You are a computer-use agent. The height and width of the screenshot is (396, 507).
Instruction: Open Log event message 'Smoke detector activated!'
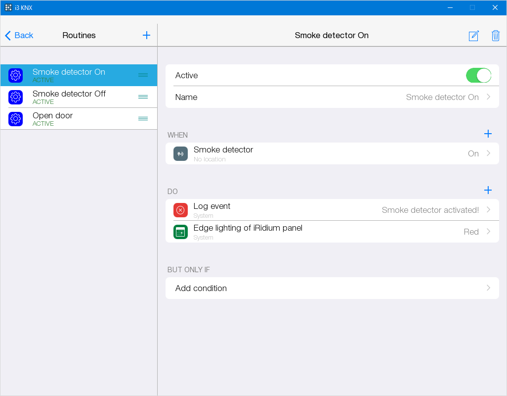[430, 210]
